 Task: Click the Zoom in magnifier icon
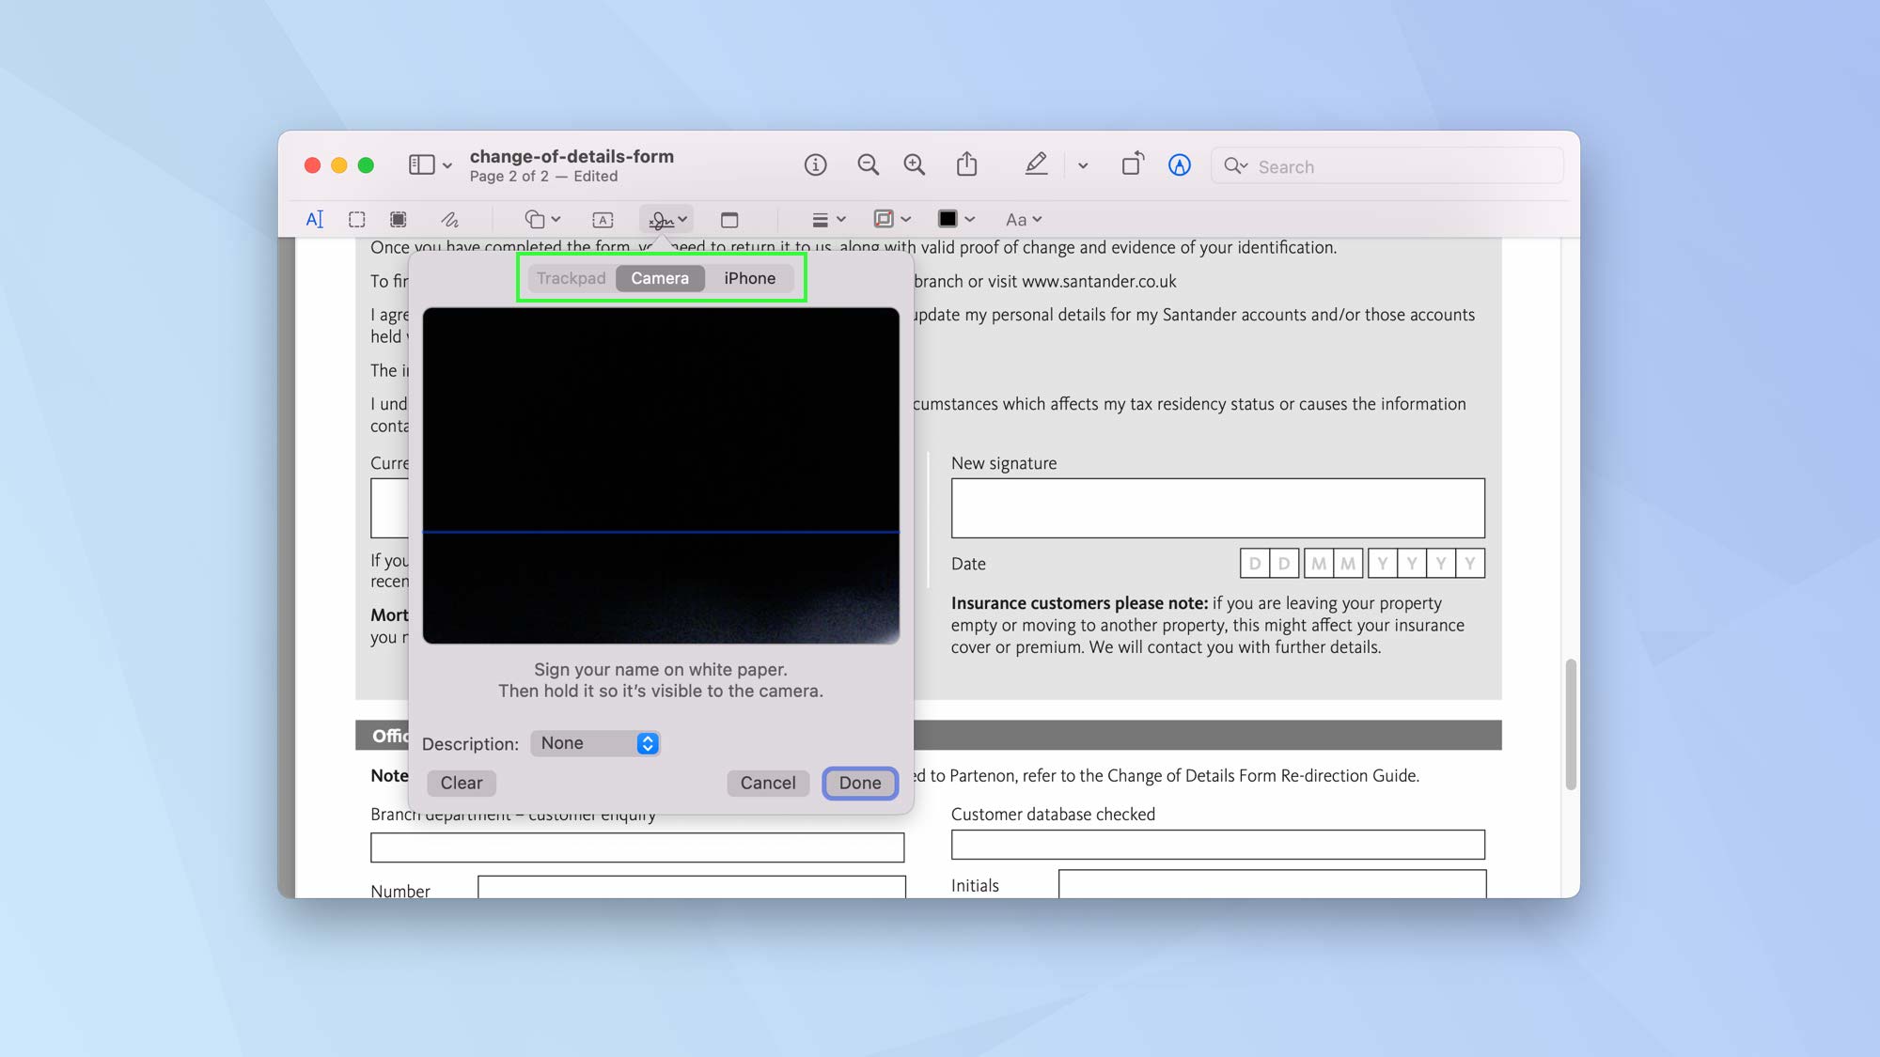(x=914, y=163)
